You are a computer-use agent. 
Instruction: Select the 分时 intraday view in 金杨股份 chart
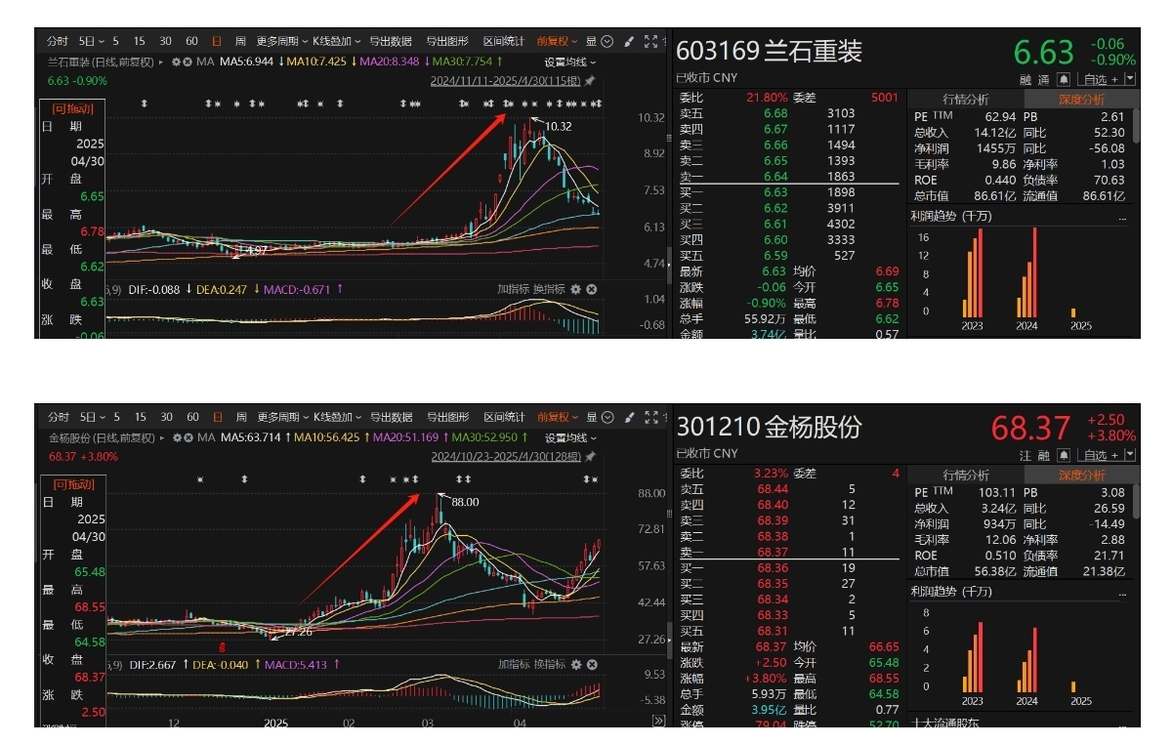pos(58,417)
